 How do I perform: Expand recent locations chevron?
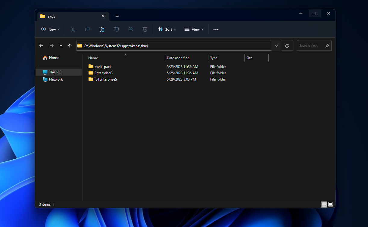pos(61,46)
